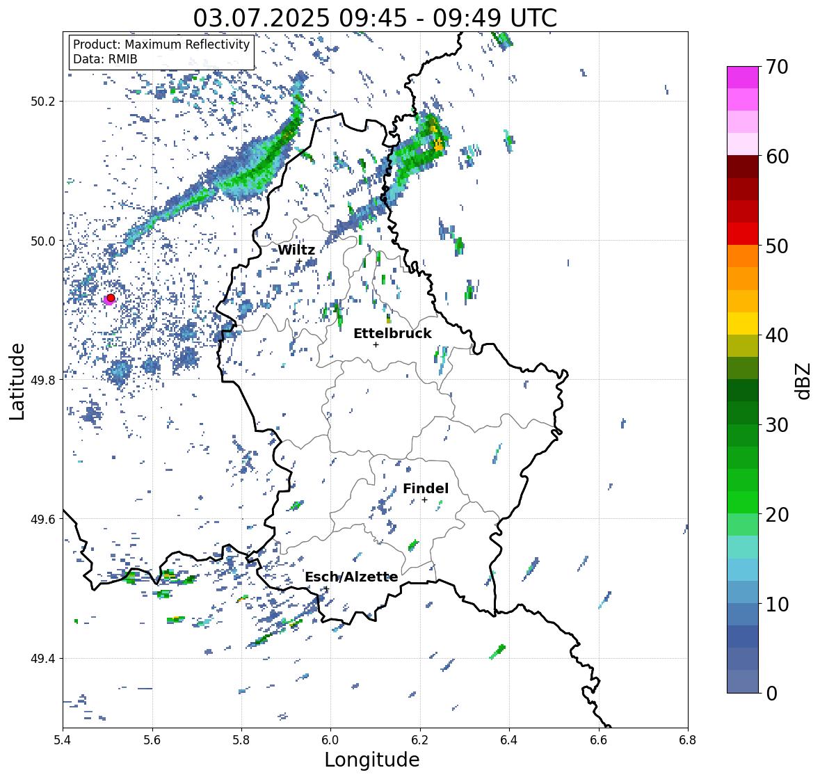Viewport: 820px width, 777px height.
Task: Click the bright red 50 dBZ colorbar segment
Action: [743, 234]
